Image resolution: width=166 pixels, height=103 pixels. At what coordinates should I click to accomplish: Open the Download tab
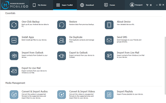89,5
